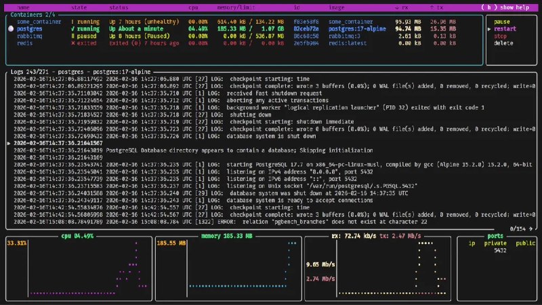542x305 pixels.
Task: Click the 0/154 horizontal scroll arrow indicator
Action: (522, 229)
